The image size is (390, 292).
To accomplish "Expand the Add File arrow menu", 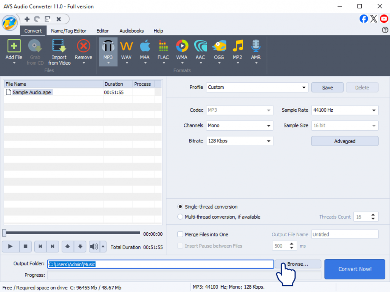I will (14, 63).
